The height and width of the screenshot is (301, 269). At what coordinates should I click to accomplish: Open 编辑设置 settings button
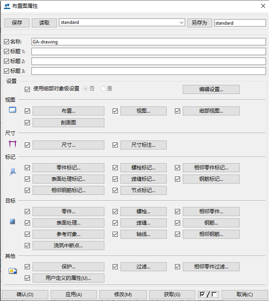point(211,89)
